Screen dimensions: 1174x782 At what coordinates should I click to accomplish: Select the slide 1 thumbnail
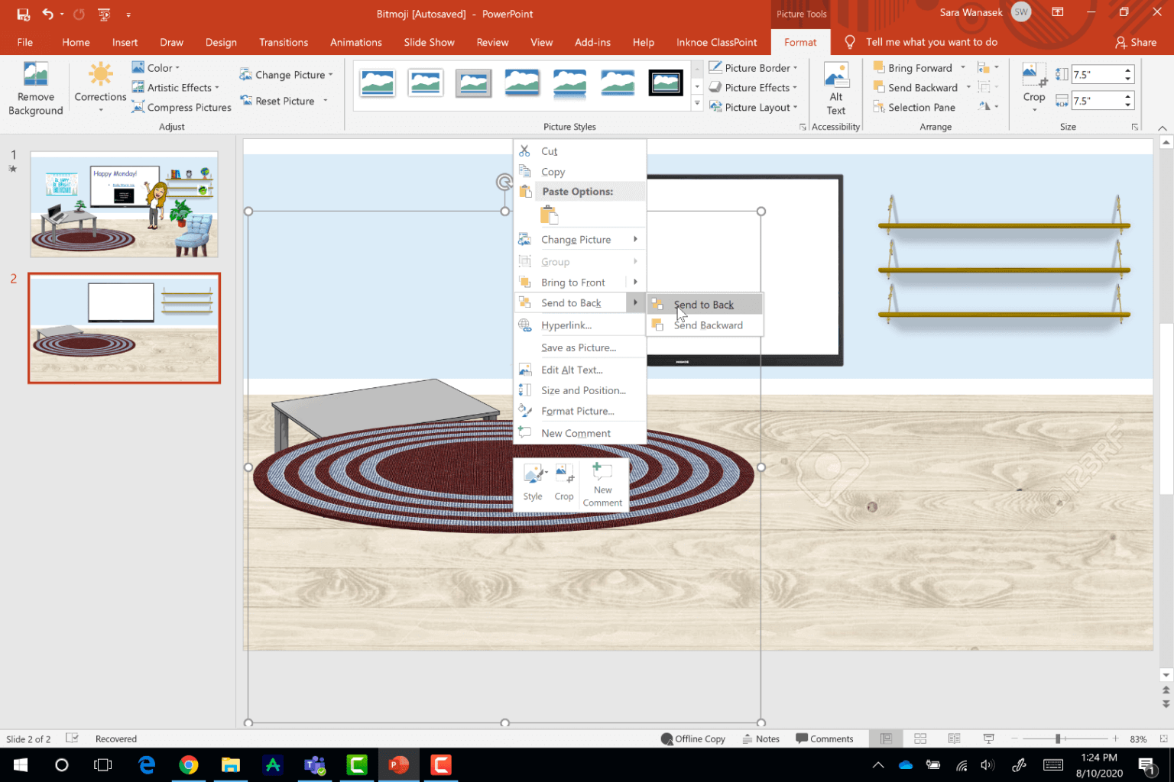(123, 204)
